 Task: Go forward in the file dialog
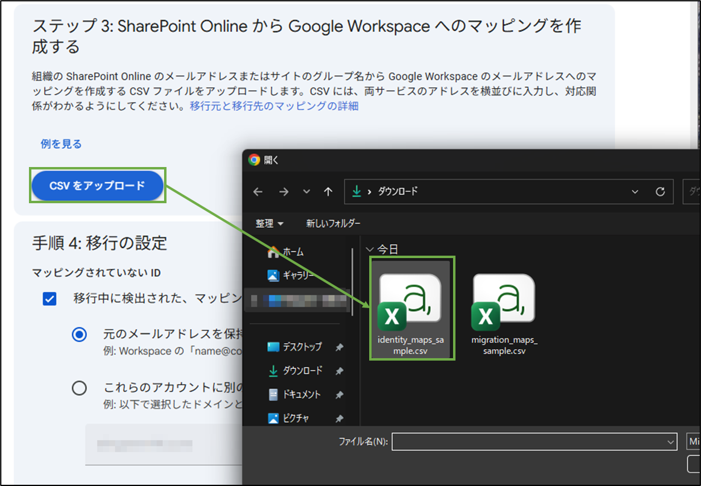click(x=284, y=192)
